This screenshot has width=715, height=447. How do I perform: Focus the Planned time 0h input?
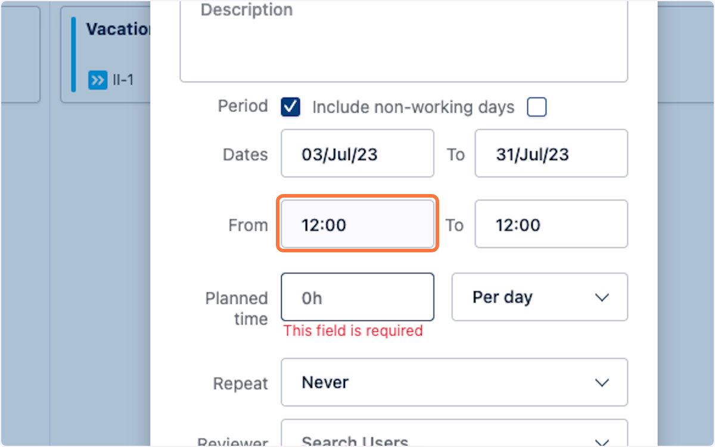coord(357,297)
